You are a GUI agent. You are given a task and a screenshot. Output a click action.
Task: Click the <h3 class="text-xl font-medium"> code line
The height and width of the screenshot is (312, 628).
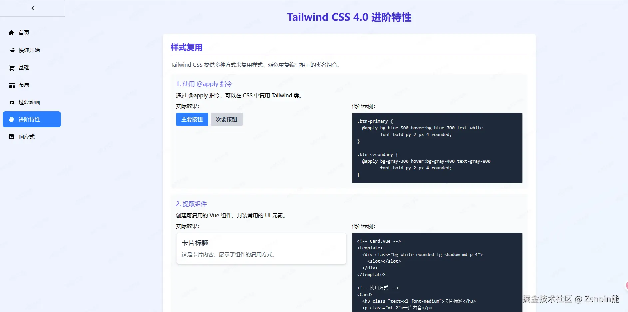click(419, 301)
